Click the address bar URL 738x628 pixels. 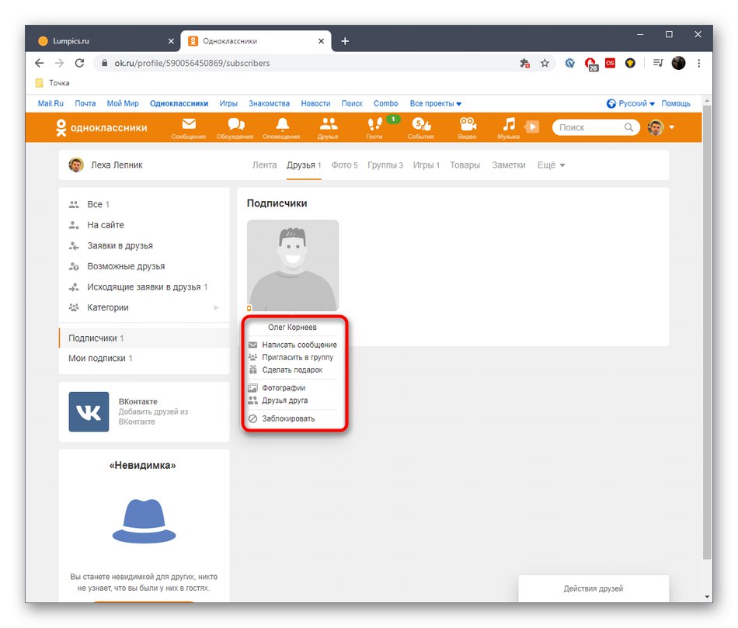click(x=192, y=63)
